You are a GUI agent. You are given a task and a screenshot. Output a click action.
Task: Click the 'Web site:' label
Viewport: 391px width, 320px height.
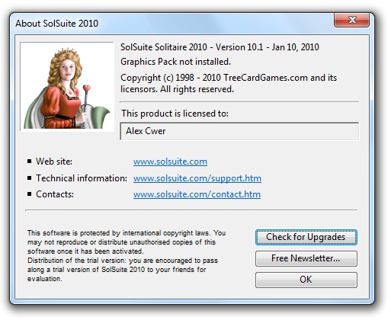pos(54,162)
